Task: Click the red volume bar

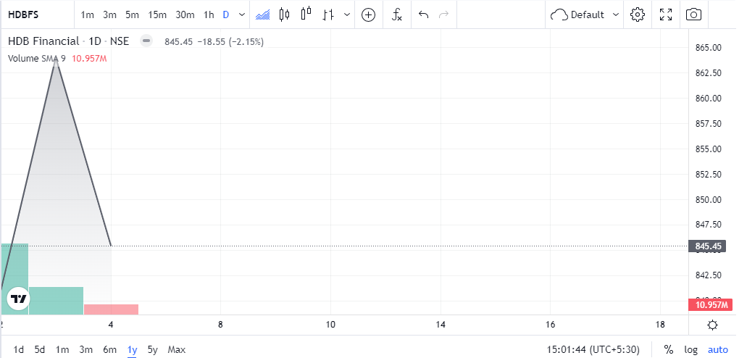Action: pyautogui.click(x=111, y=309)
